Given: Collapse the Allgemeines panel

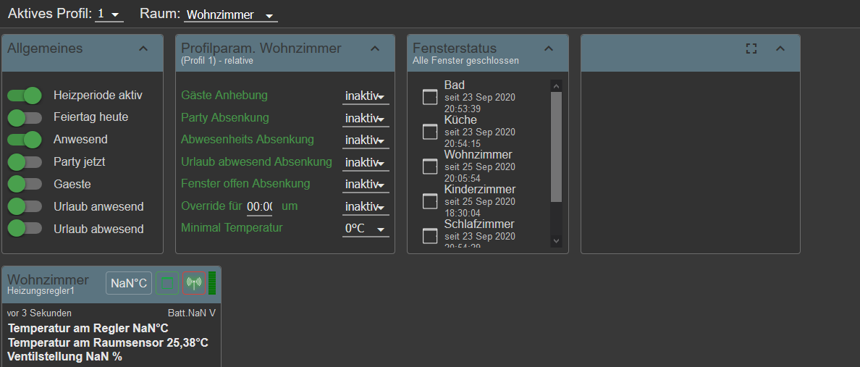Looking at the screenshot, I should [x=143, y=48].
